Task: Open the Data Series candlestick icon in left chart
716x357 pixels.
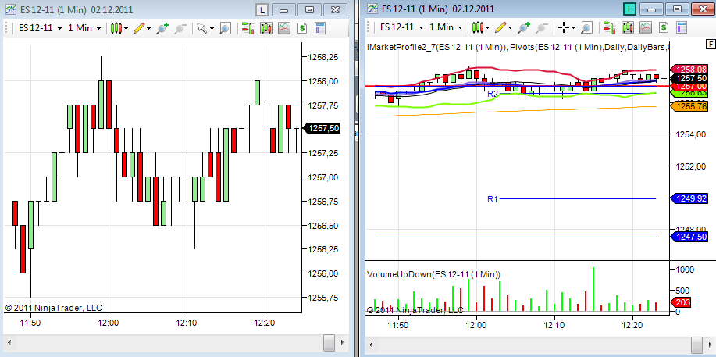Action: [266, 28]
